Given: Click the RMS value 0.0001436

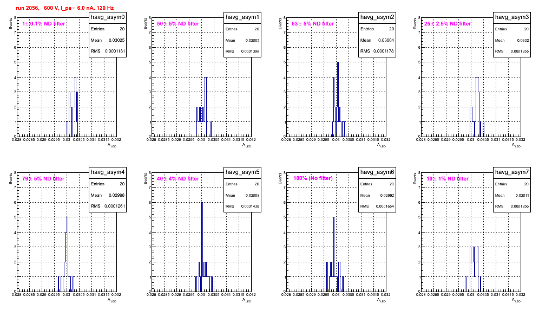Looking at the screenshot, I should [250, 206].
